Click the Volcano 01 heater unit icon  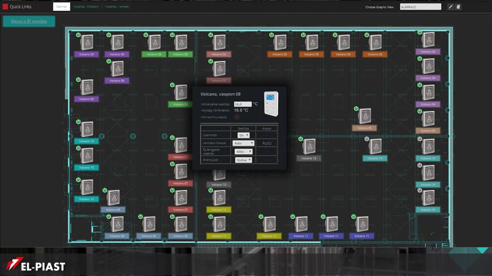[181, 92]
